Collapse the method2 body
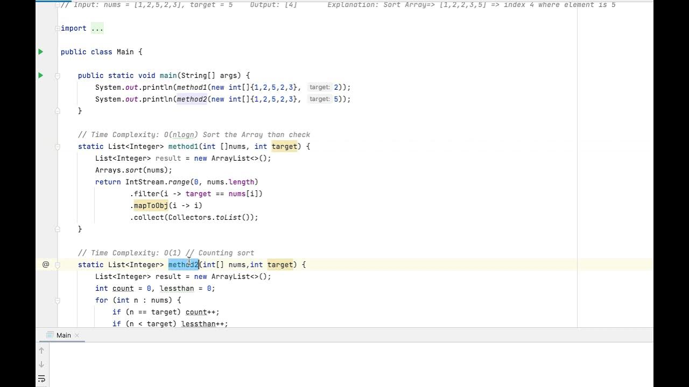 click(57, 264)
